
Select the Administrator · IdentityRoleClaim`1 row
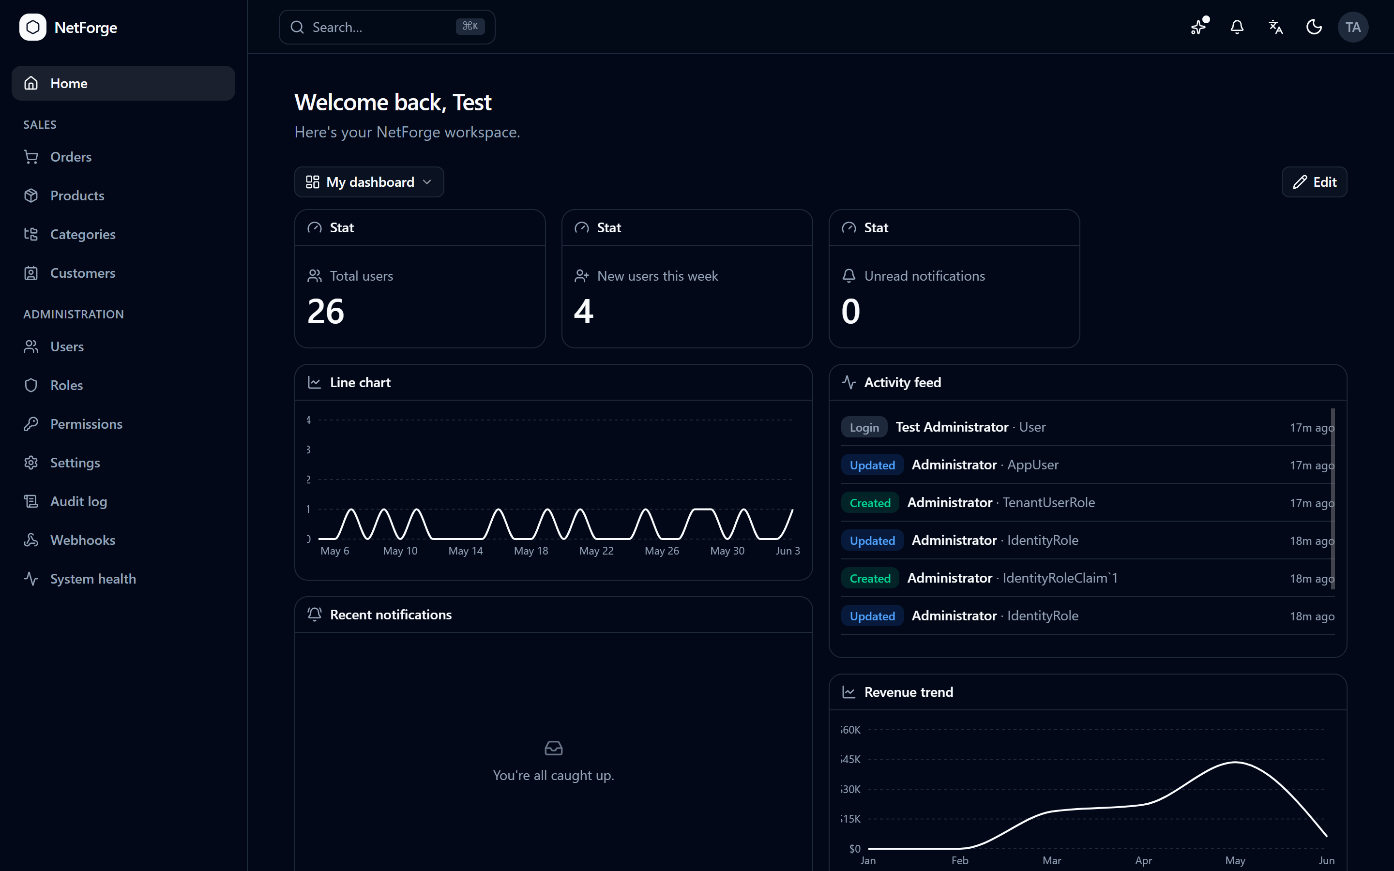pyautogui.click(x=1088, y=578)
